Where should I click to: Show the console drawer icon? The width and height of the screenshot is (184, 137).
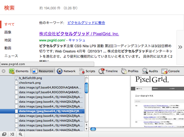[x=12, y=134]
